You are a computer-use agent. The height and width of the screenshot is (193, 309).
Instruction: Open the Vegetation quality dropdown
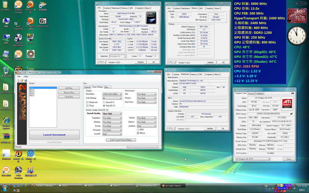coord(112,118)
